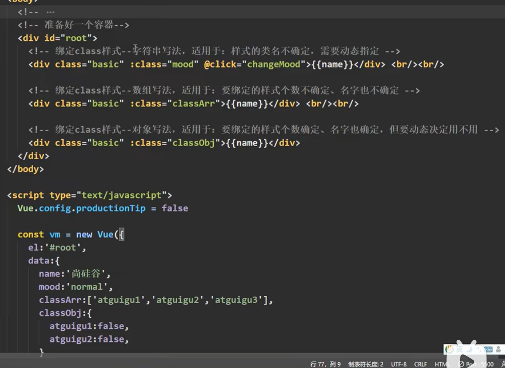505x368 pixels.
Task: Click the :class="mood" binding
Action: tap(164, 64)
